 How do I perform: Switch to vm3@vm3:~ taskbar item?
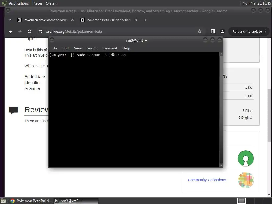[76, 201]
